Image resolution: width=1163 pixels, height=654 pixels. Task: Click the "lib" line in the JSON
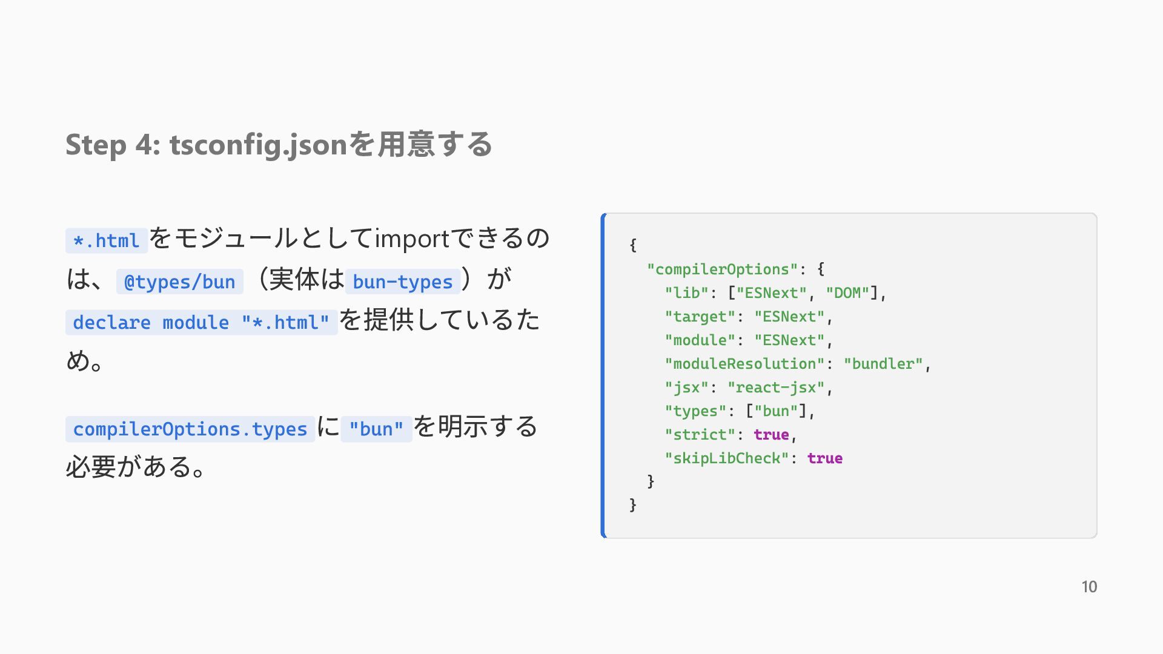pos(776,293)
